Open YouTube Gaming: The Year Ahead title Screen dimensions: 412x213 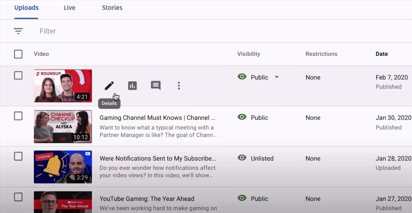click(x=147, y=199)
